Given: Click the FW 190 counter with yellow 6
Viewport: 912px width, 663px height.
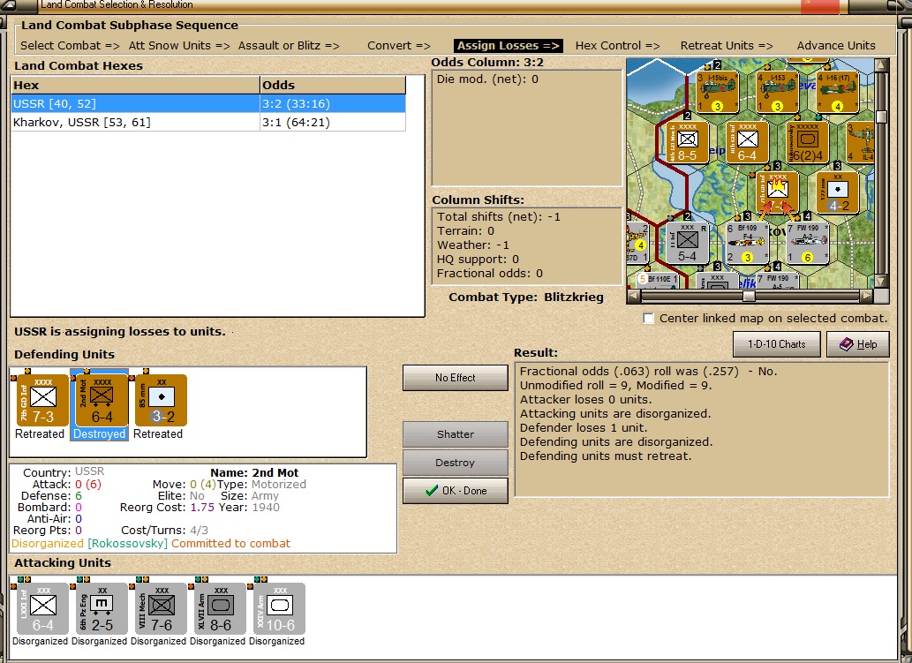Looking at the screenshot, I should (x=807, y=243).
